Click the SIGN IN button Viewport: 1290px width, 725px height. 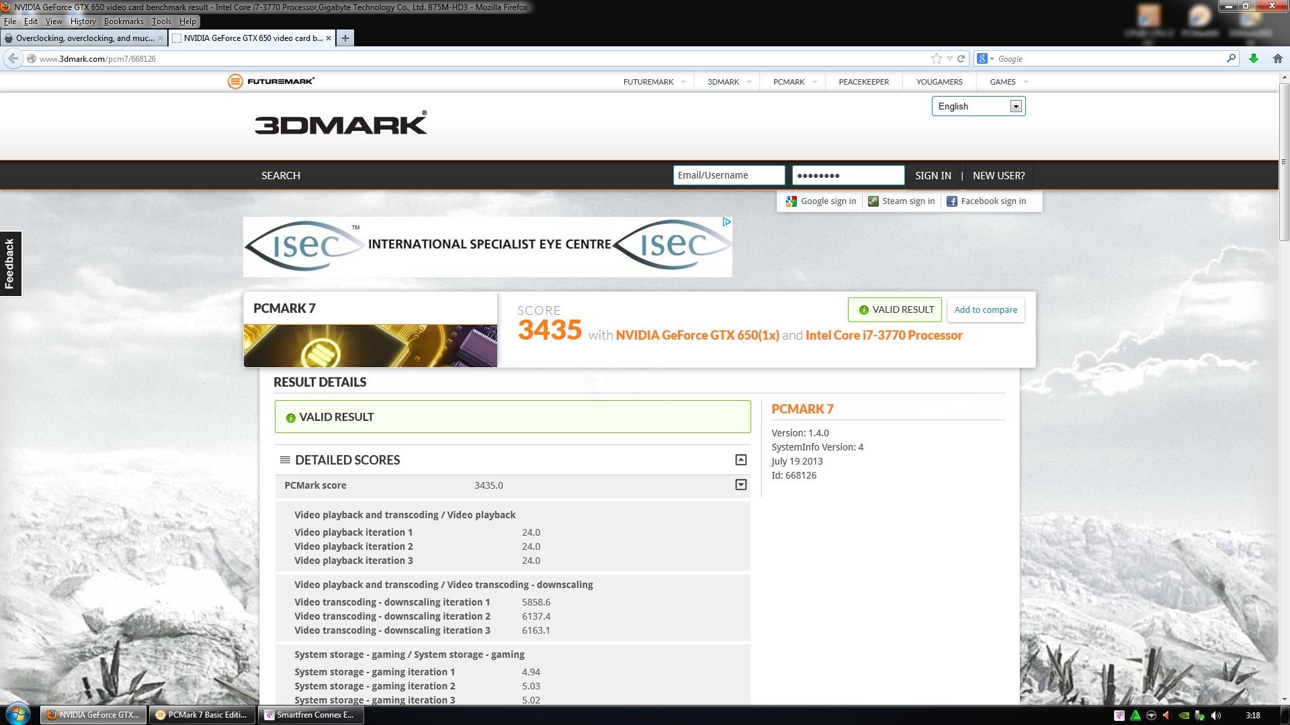tap(933, 175)
